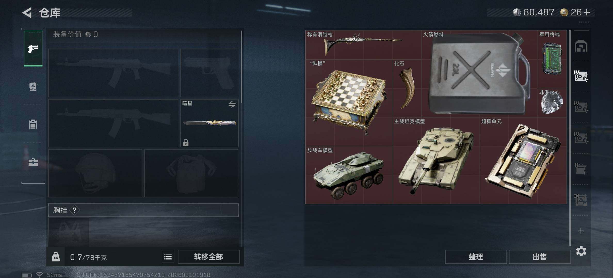Open the level III storage box

581,200
